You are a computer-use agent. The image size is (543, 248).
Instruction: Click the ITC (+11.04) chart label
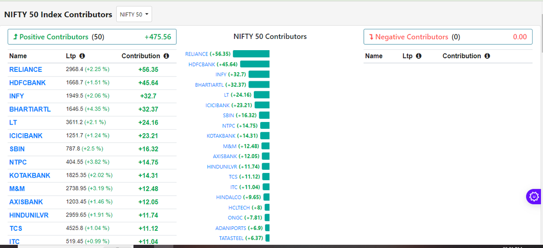[245, 187]
